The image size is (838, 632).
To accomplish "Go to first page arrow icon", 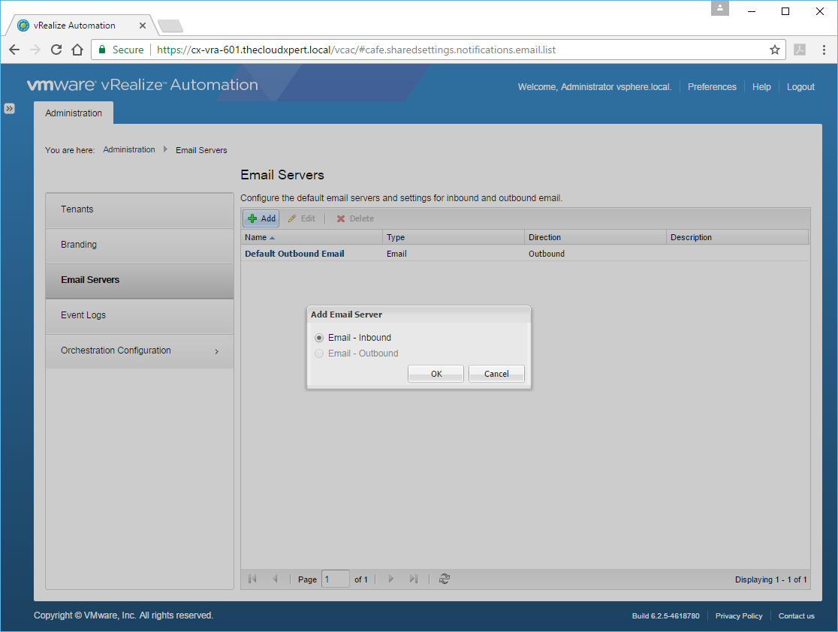I will [x=252, y=579].
